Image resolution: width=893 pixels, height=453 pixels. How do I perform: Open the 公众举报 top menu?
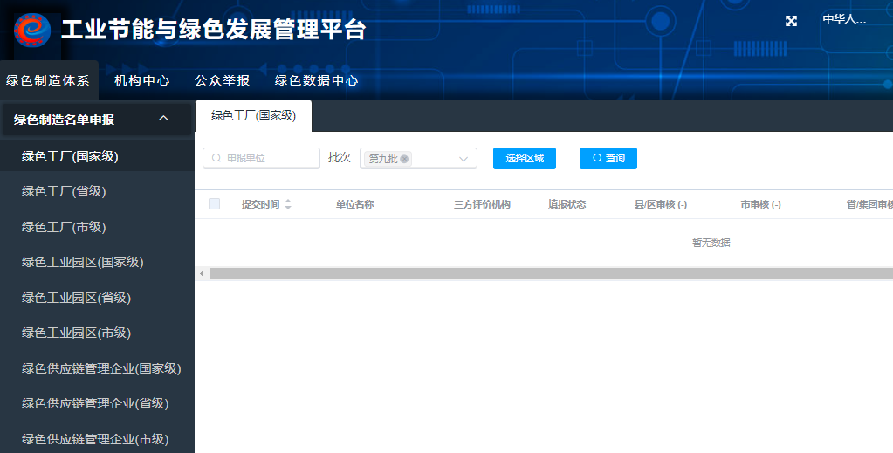pos(222,80)
